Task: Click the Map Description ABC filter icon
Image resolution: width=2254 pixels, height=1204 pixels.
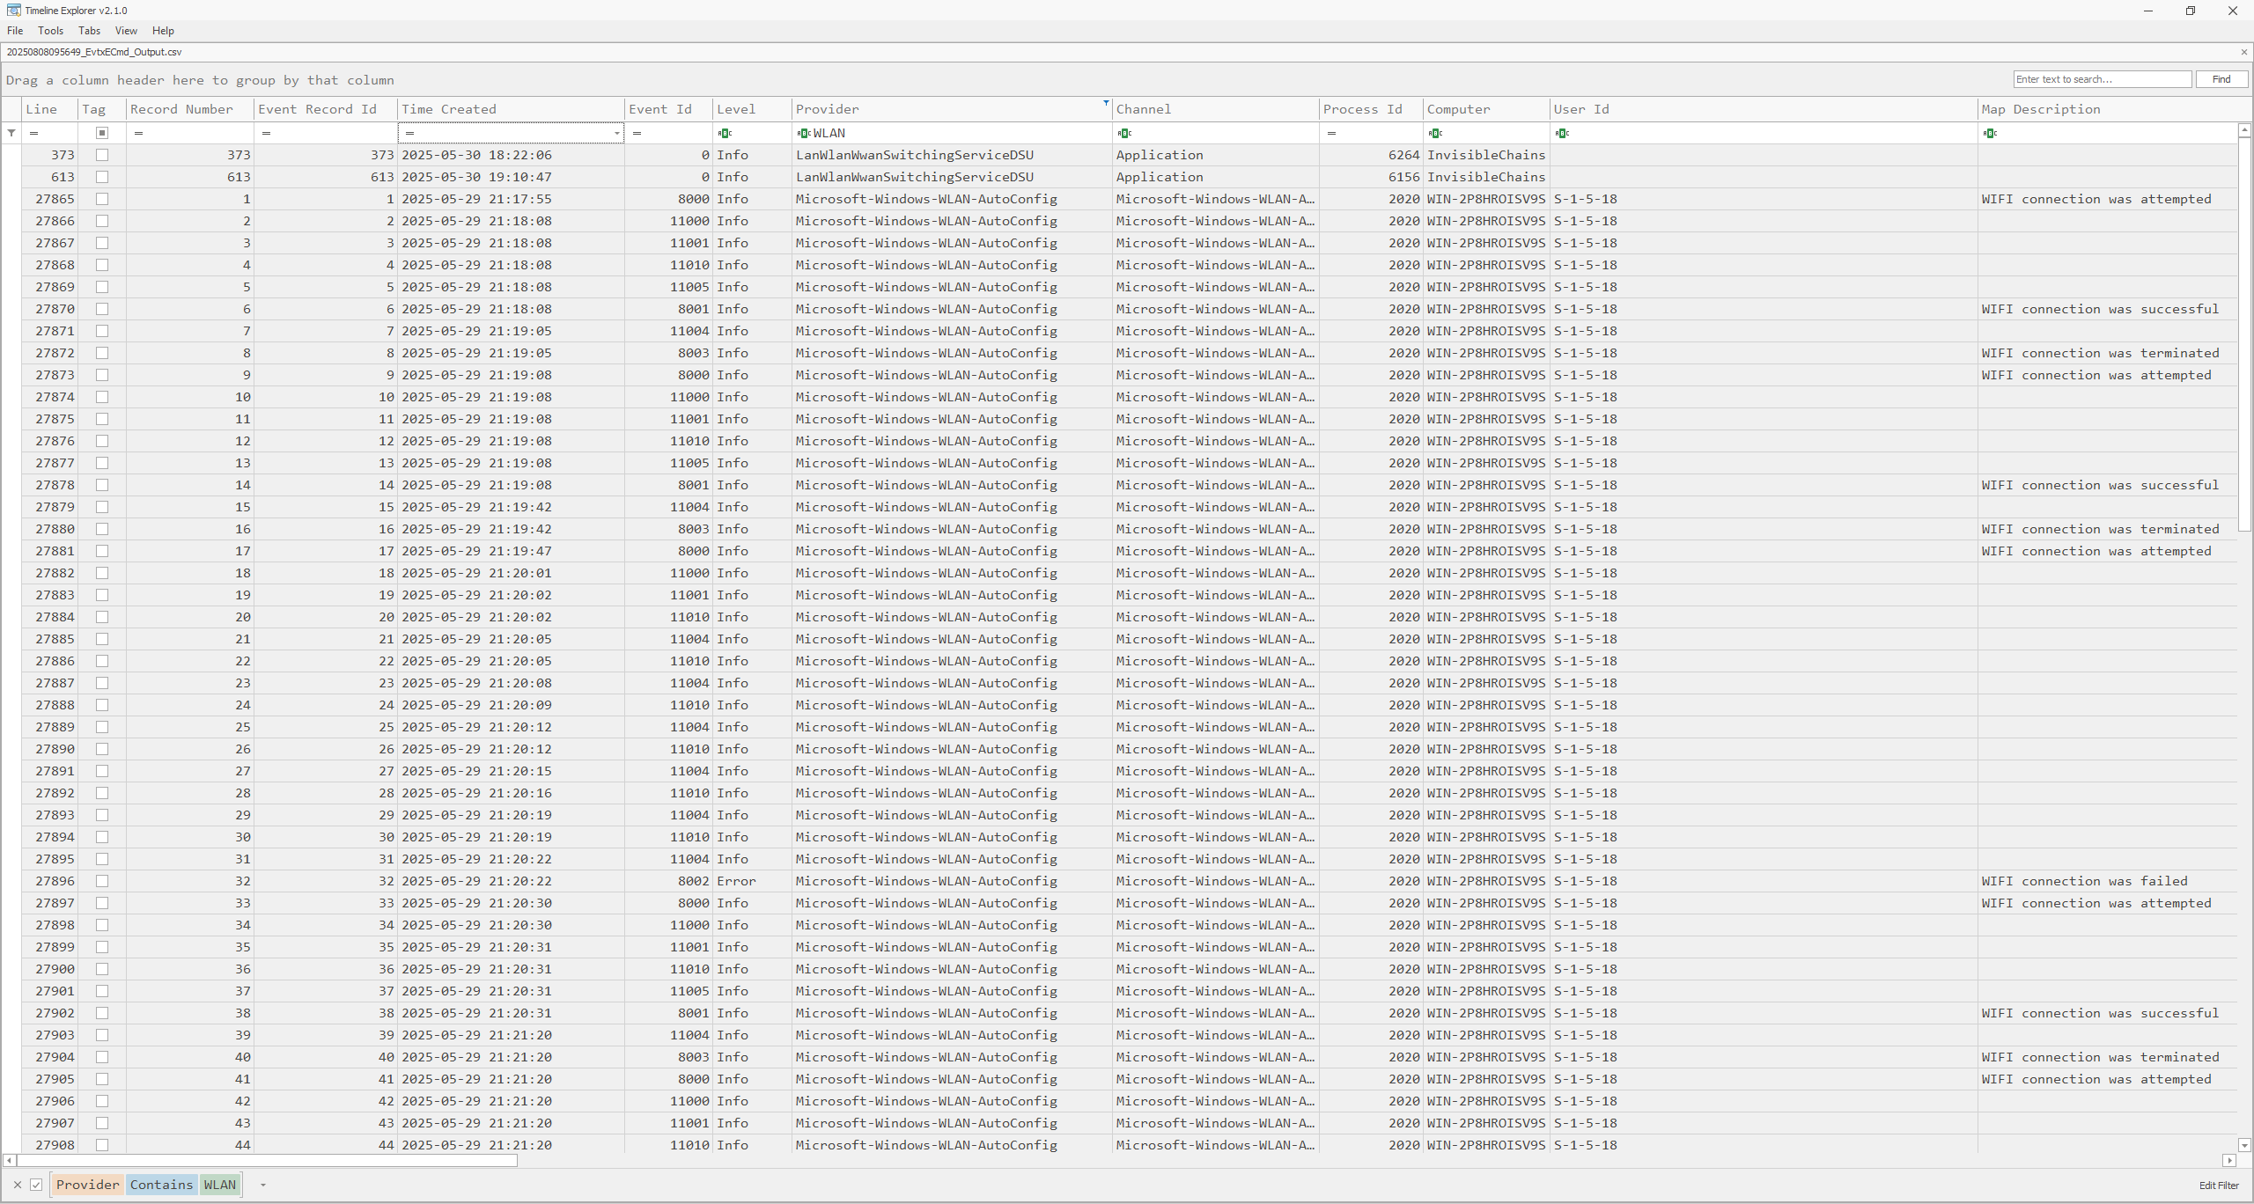Action: click(x=1990, y=133)
